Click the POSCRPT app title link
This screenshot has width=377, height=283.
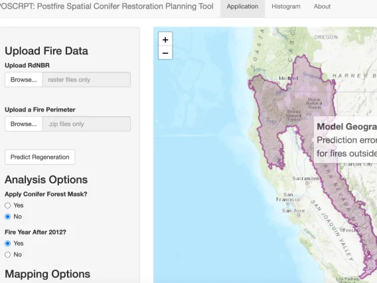point(106,7)
